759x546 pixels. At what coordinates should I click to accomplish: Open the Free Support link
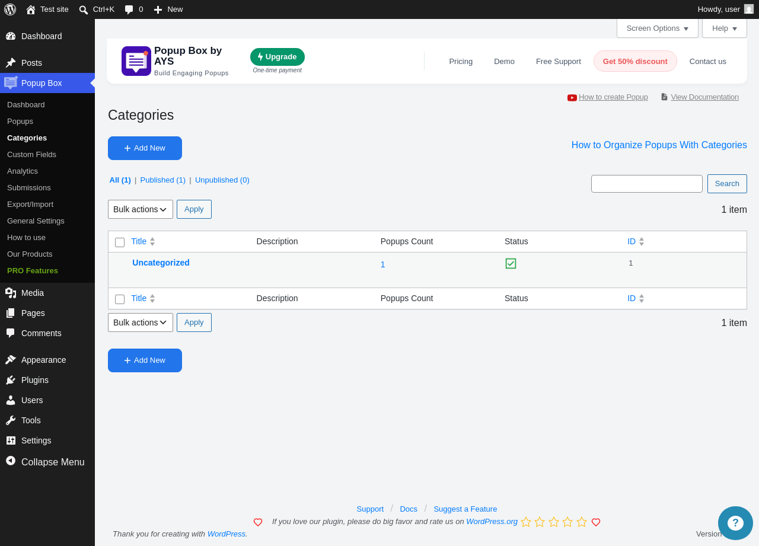[x=559, y=61]
